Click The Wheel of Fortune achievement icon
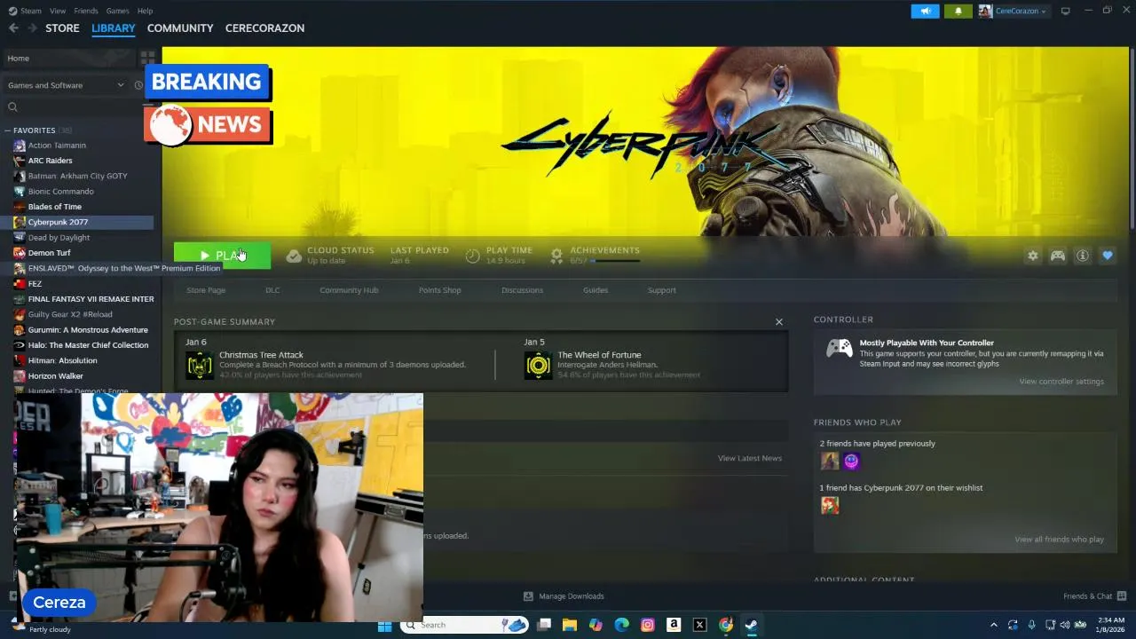Image resolution: width=1136 pixels, height=639 pixels. [538, 365]
